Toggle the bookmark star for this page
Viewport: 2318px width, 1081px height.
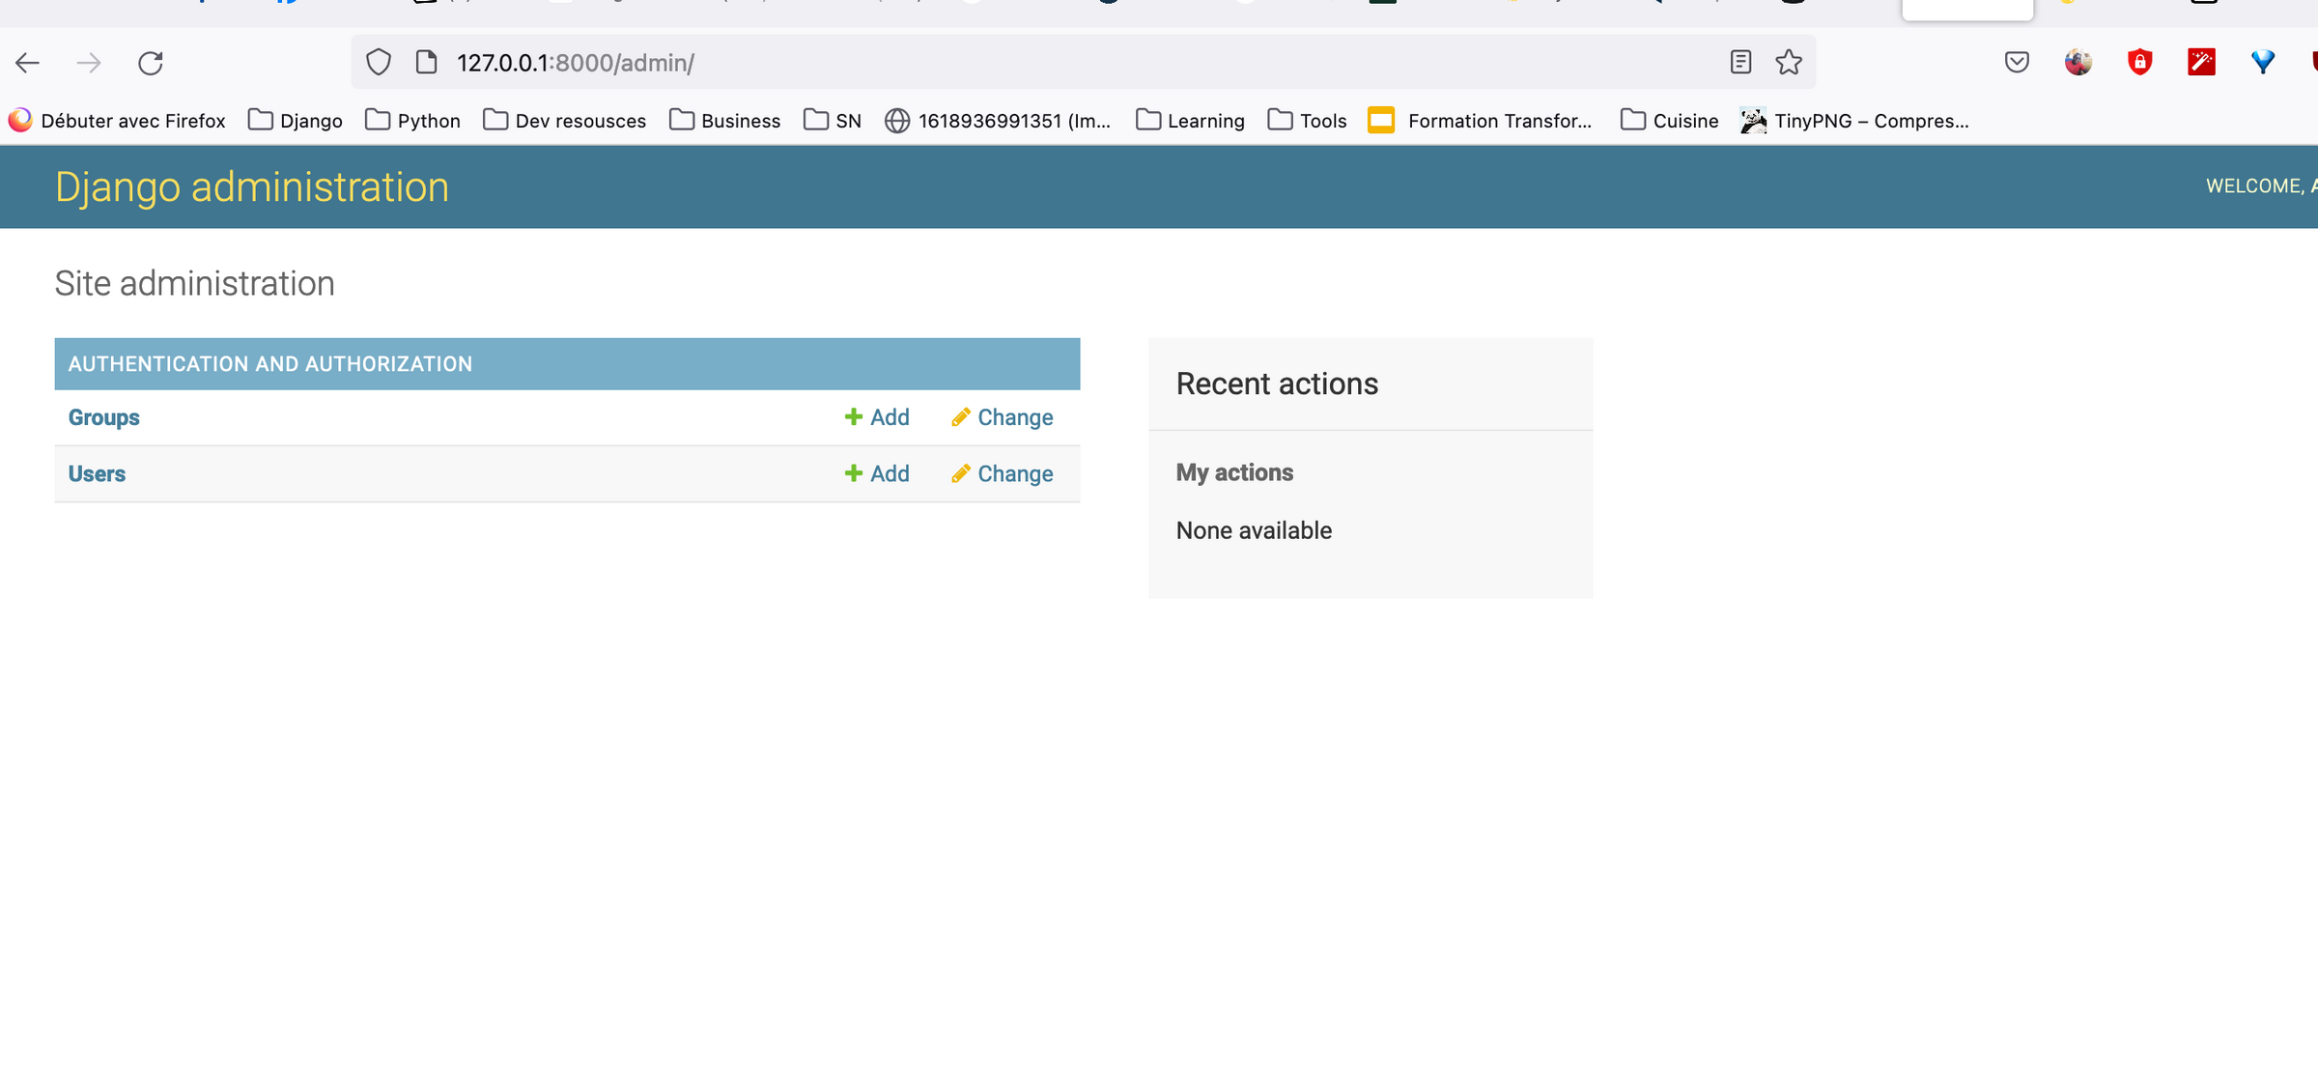[1789, 62]
